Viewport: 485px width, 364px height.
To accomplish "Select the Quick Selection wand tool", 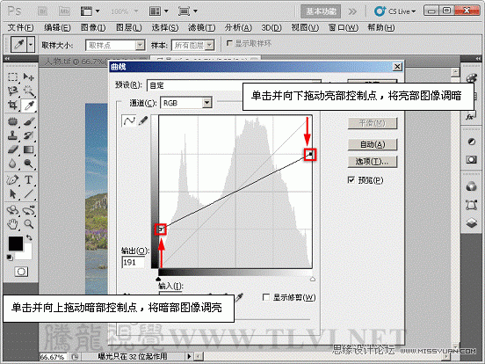I will point(29,91).
